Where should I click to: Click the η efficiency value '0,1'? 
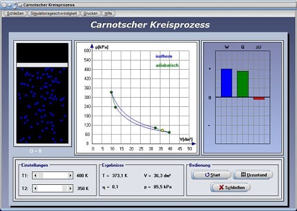(115, 187)
